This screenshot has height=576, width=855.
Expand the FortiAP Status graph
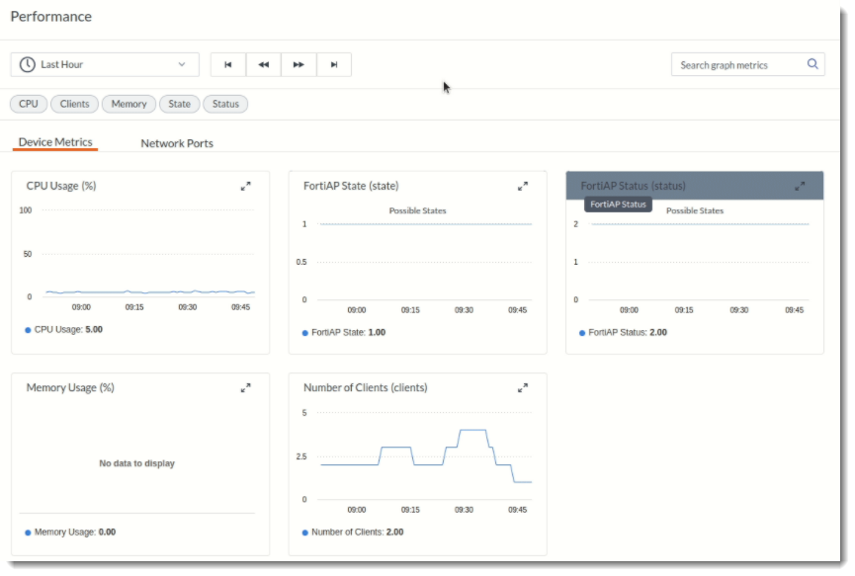tap(800, 187)
